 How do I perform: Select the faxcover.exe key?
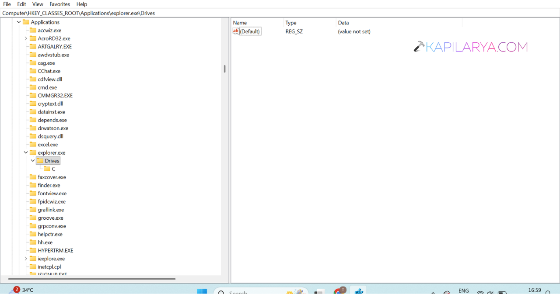(52, 177)
